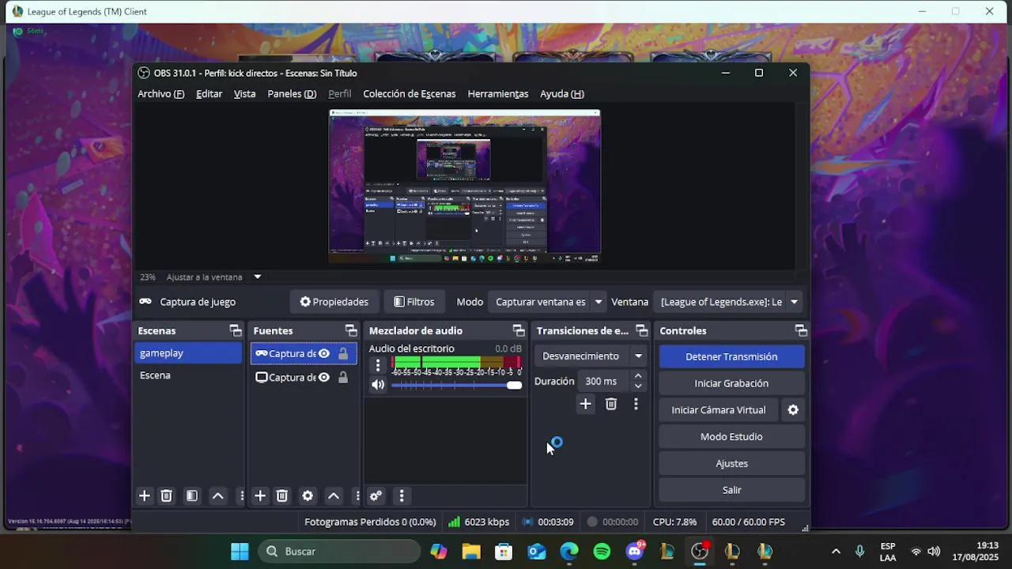The image size is (1012, 569).
Task: Open Editar menu
Action: pyautogui.click(x=209, y=93)
